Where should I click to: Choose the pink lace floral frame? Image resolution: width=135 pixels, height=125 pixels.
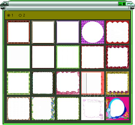(68, 83)
